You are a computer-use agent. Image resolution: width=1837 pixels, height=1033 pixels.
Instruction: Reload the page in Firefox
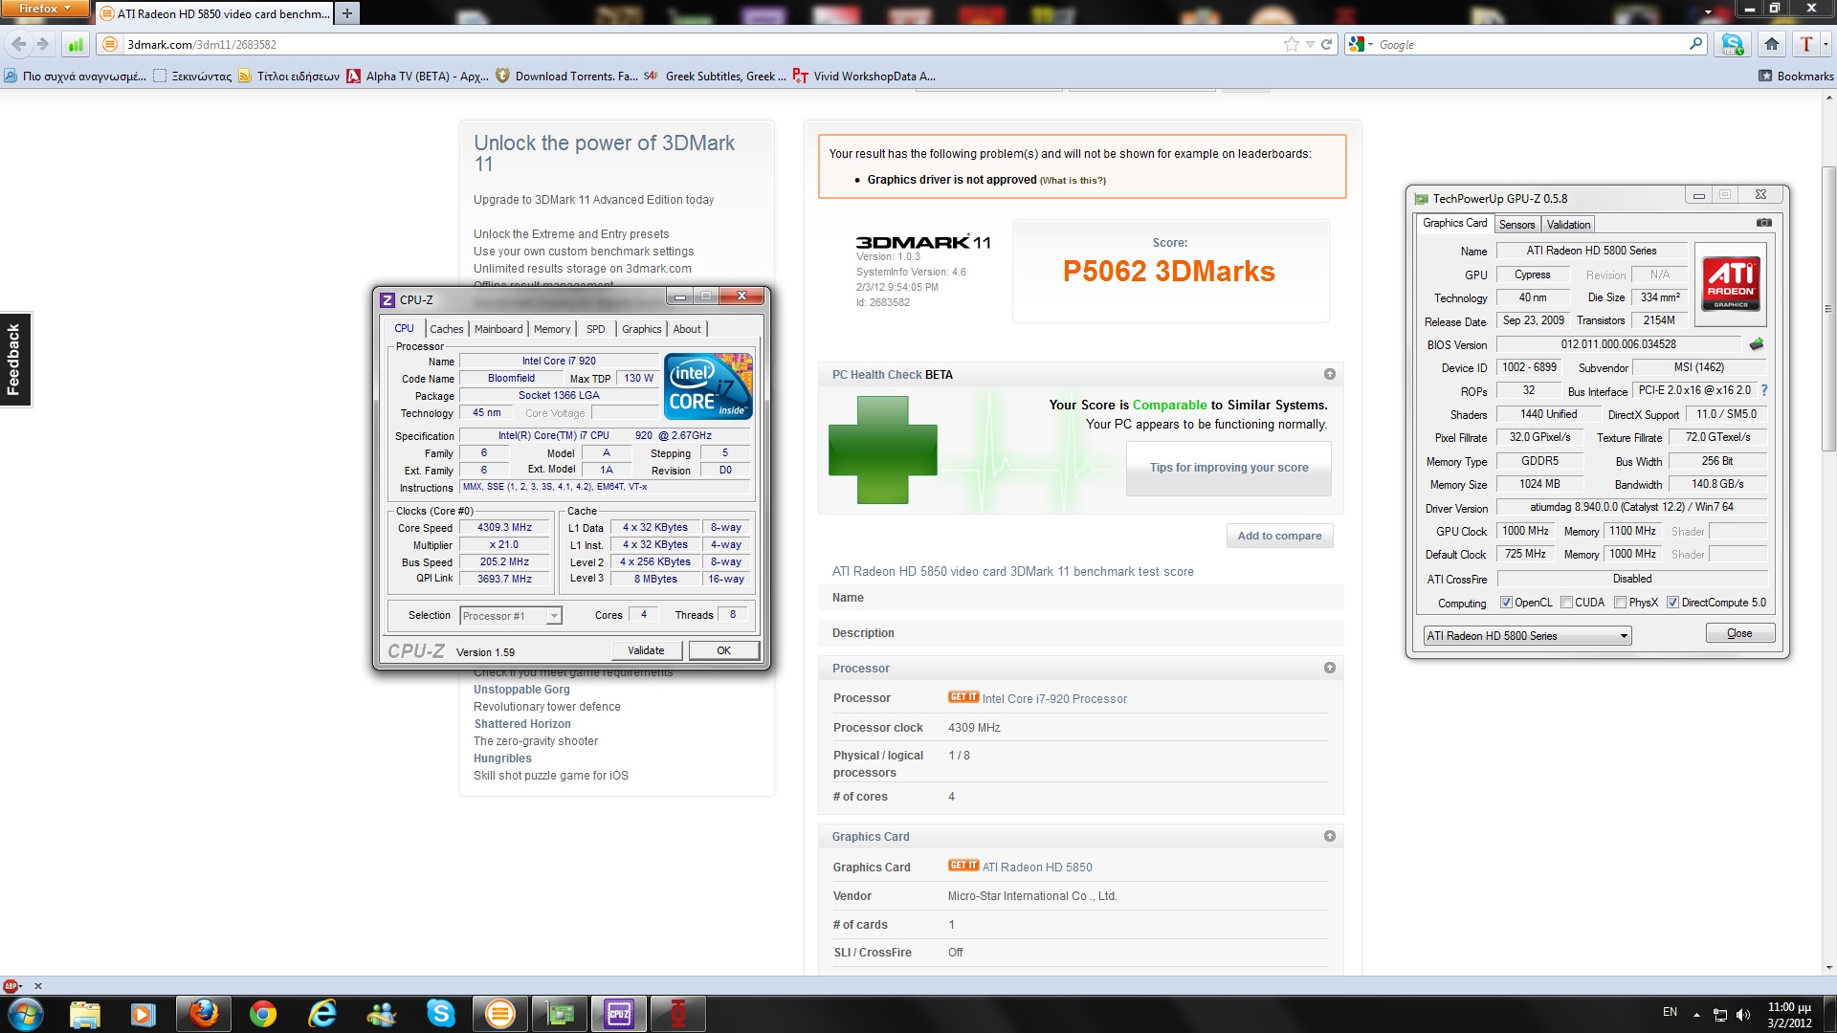1327,44
